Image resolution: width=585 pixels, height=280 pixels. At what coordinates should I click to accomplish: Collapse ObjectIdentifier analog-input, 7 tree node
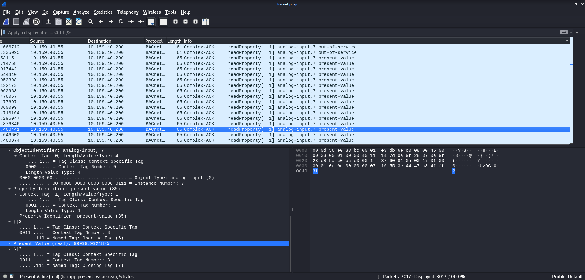click(9, 150)
